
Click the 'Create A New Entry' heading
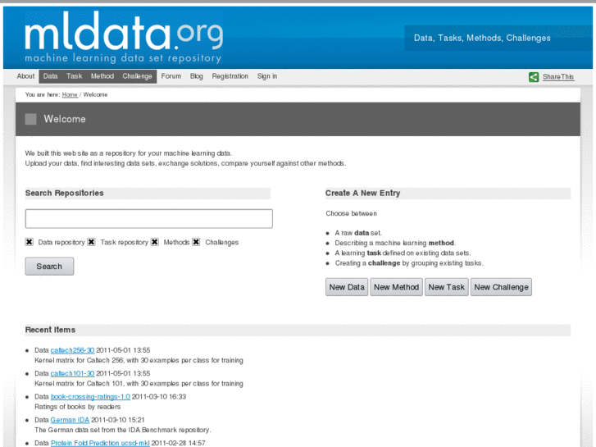362,193
